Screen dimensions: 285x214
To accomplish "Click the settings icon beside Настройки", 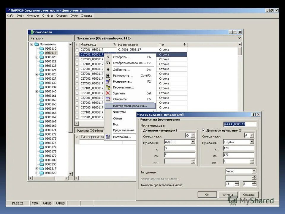I will pos(108,137).
